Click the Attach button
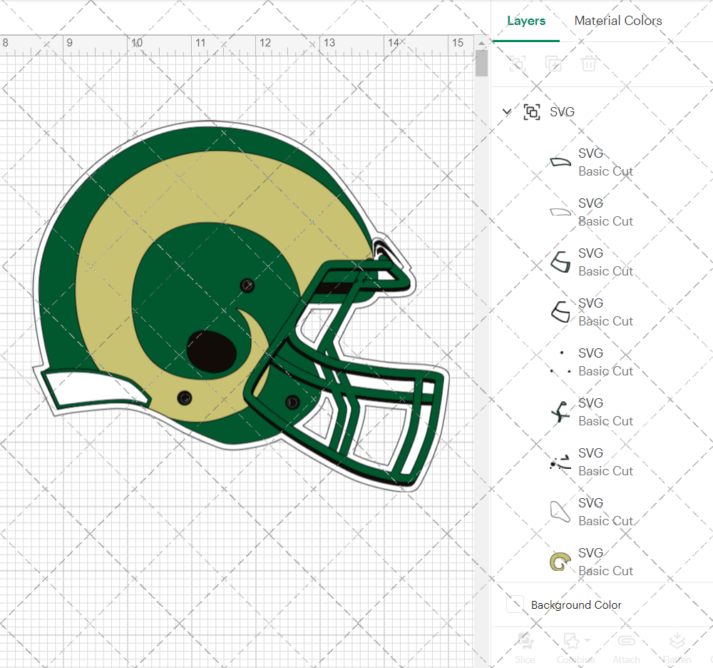The width and height of the screenshot is (713, 668). tap(626, 648)
